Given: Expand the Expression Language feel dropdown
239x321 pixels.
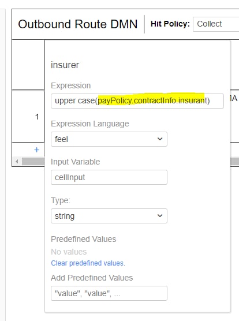Looking at the screenshot, I should pyautogui.click(x=109, y=139).
